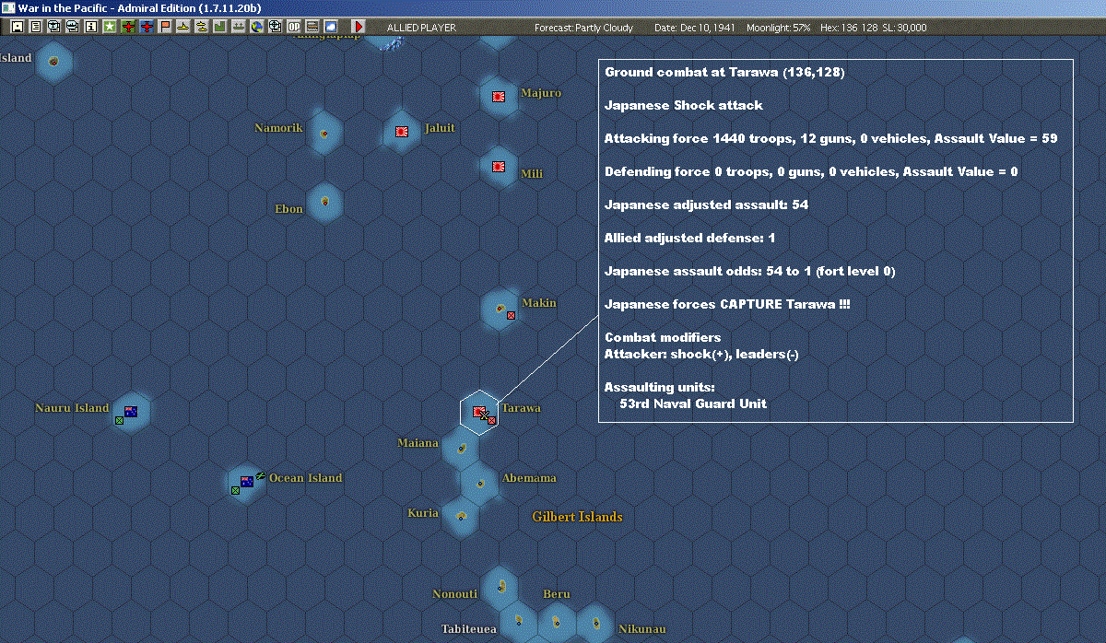Click the Maiana island dot
Viewport: 1106px width, 643px height.
tap(462, 448)
